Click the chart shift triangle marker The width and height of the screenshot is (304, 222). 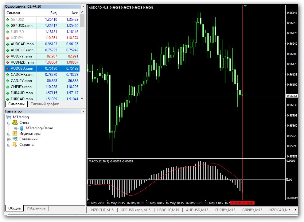coord(245,6)
